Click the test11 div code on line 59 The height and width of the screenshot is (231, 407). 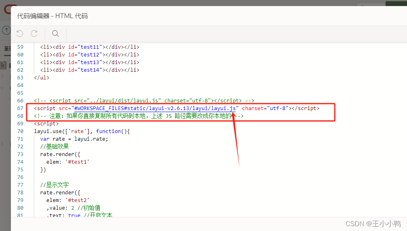(x=90, y=47)
